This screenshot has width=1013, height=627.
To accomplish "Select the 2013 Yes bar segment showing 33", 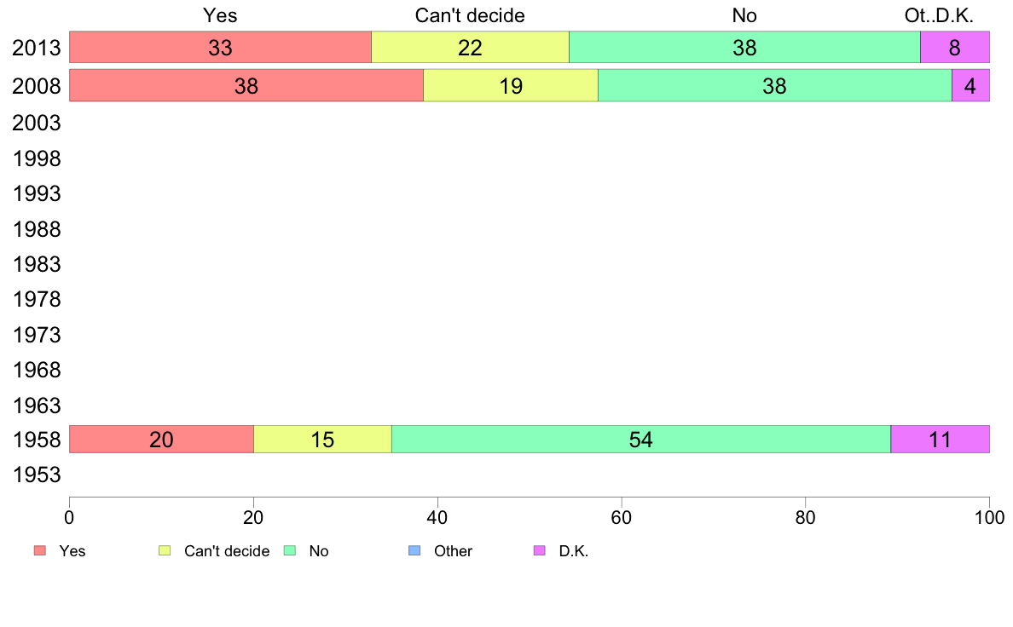I will pos(220,48).
